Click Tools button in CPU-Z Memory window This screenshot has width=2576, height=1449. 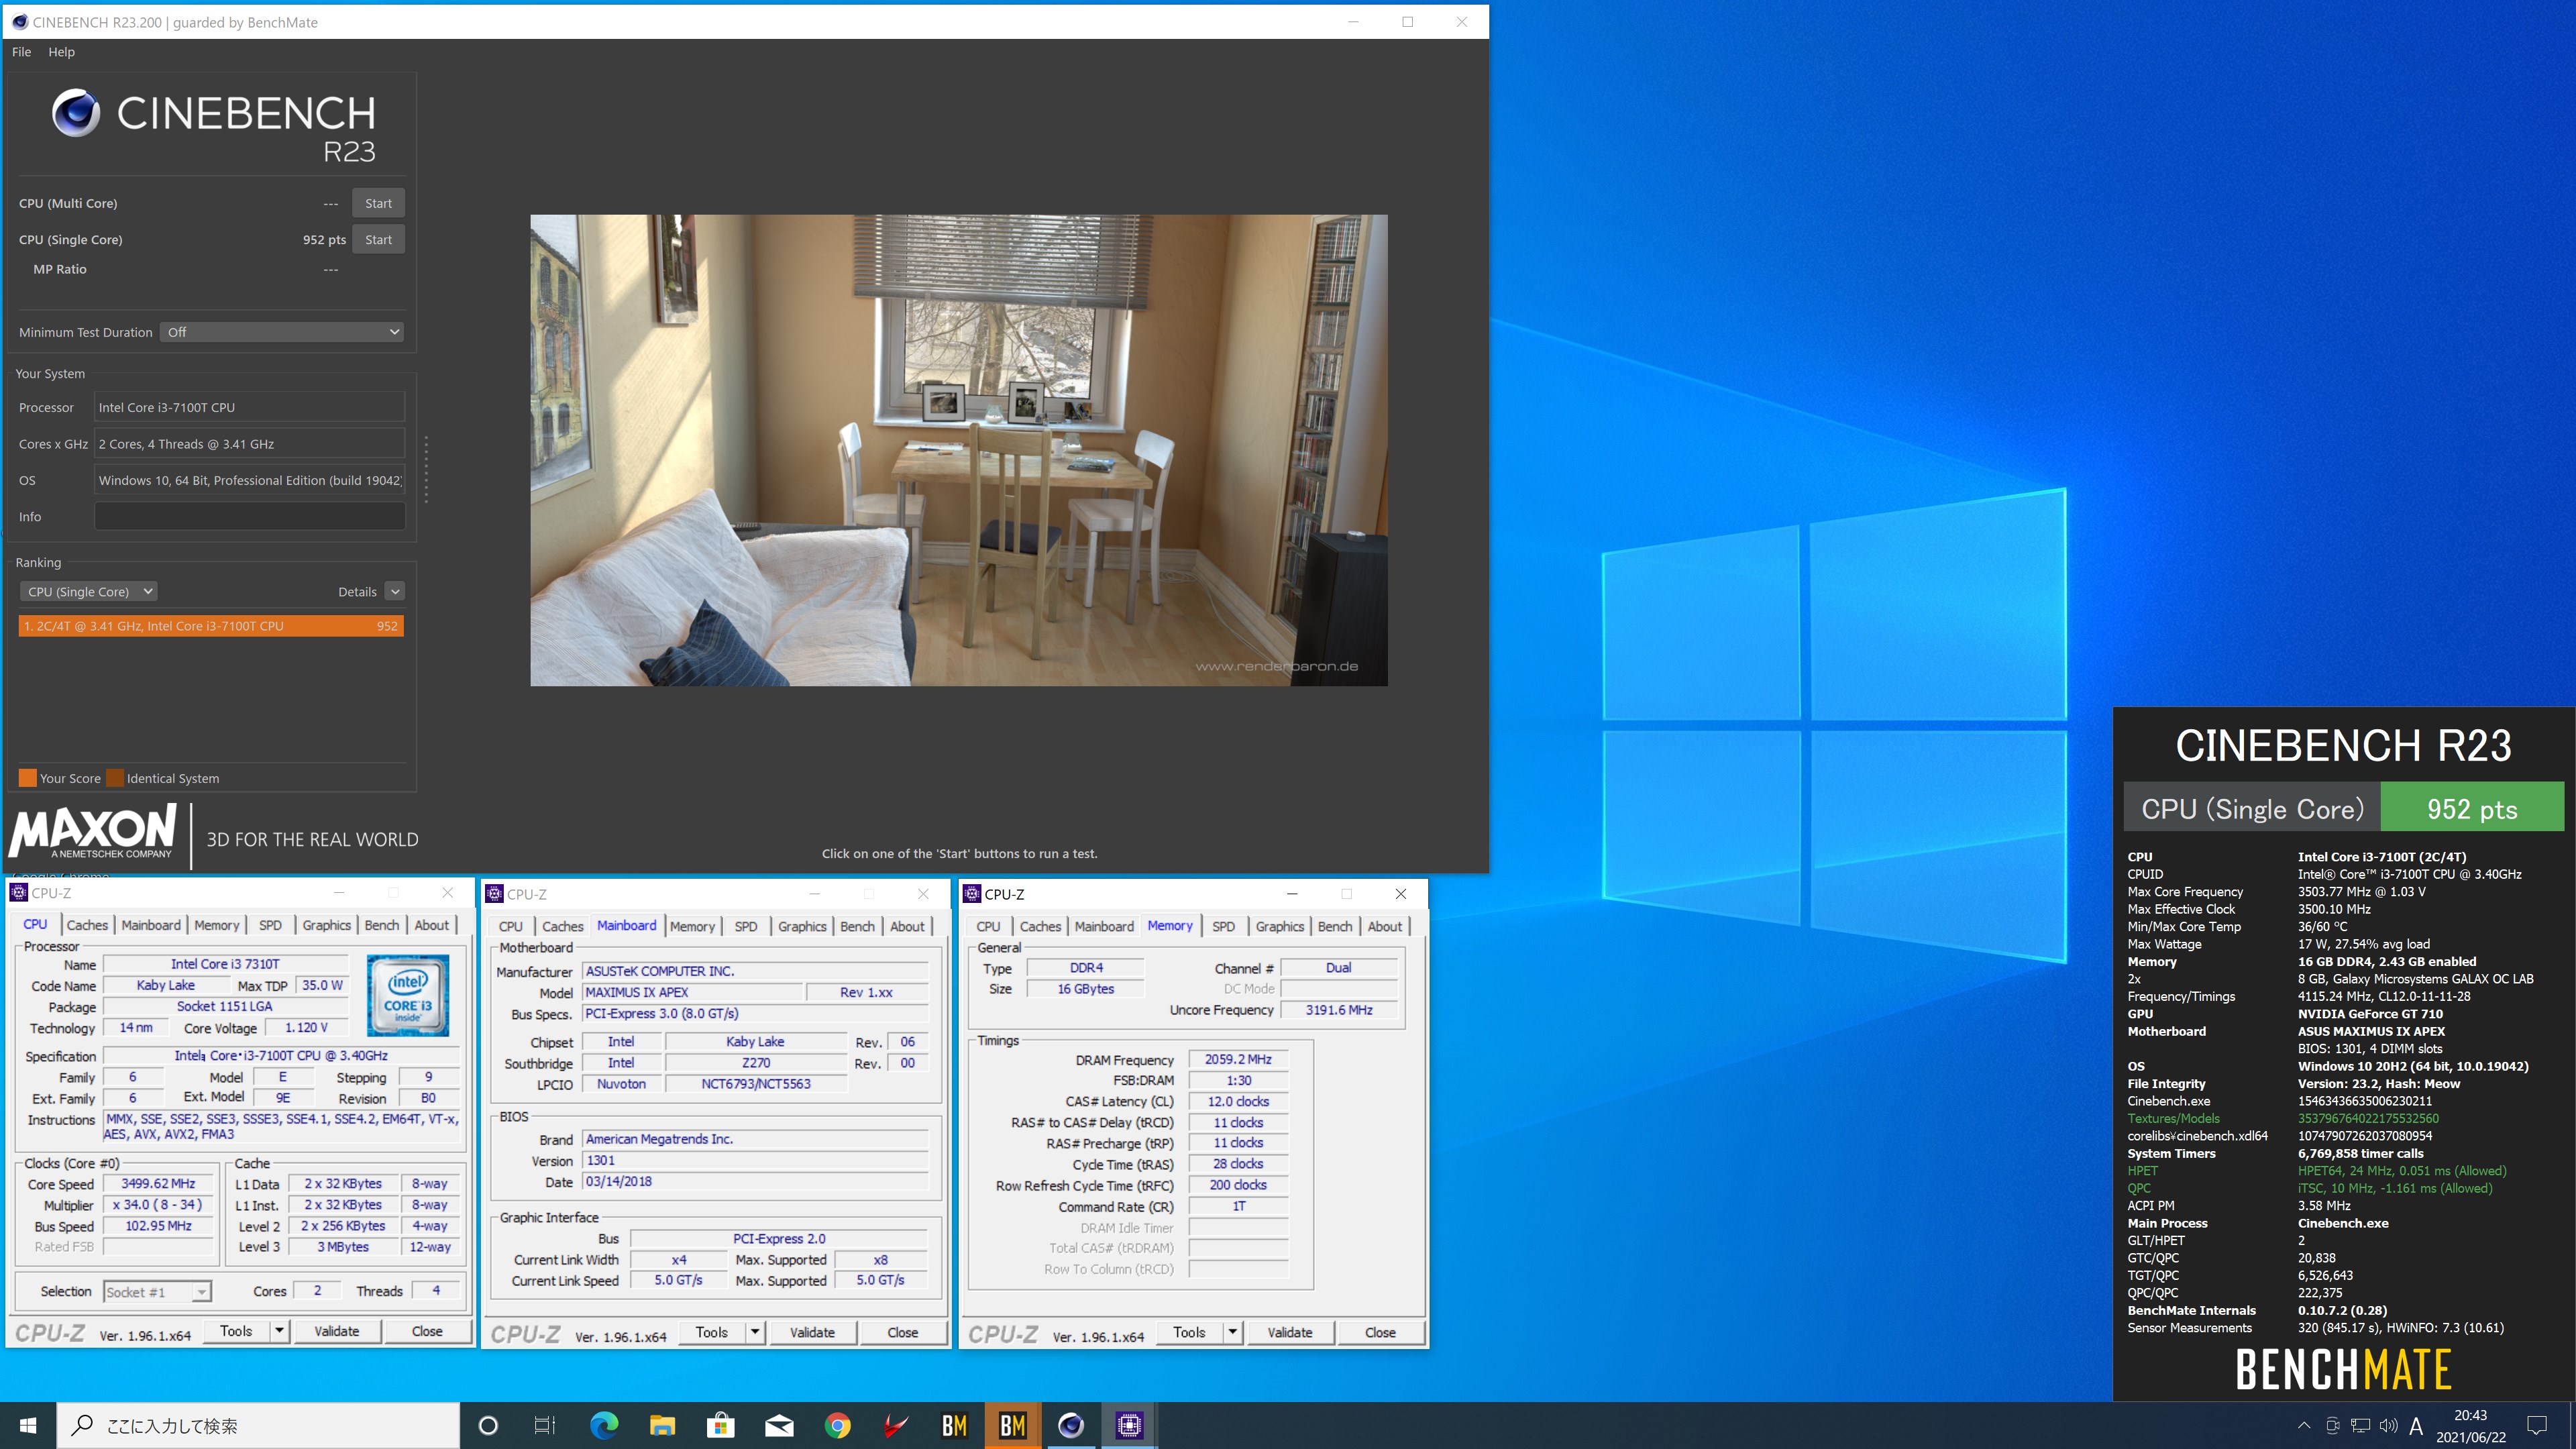(x=1189, y=1332)
